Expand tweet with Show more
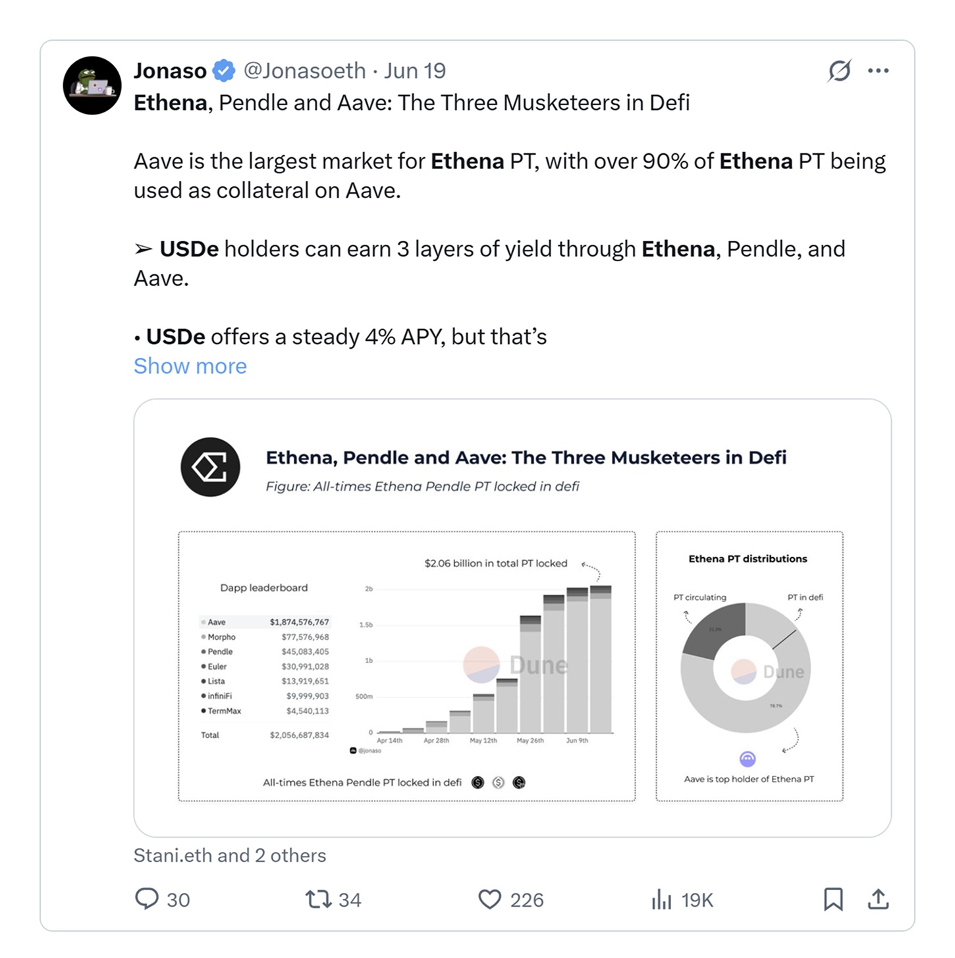This screenshot has width=955, height=958. click(x=190, y=366)
